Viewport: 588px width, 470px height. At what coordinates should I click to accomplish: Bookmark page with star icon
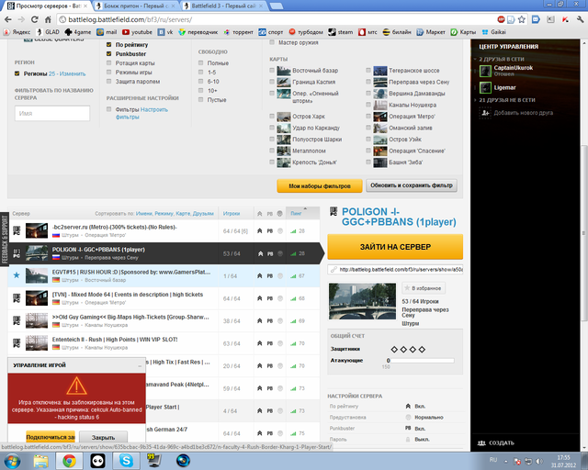pyautogui.click(x=522, y=19)
